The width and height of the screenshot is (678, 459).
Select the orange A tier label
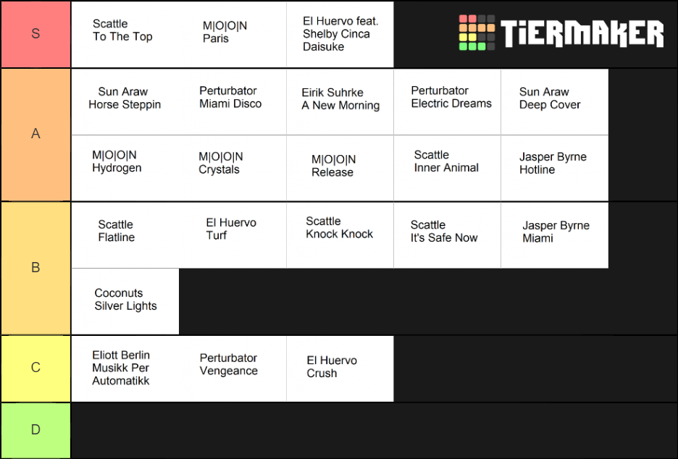click(36, 135)
